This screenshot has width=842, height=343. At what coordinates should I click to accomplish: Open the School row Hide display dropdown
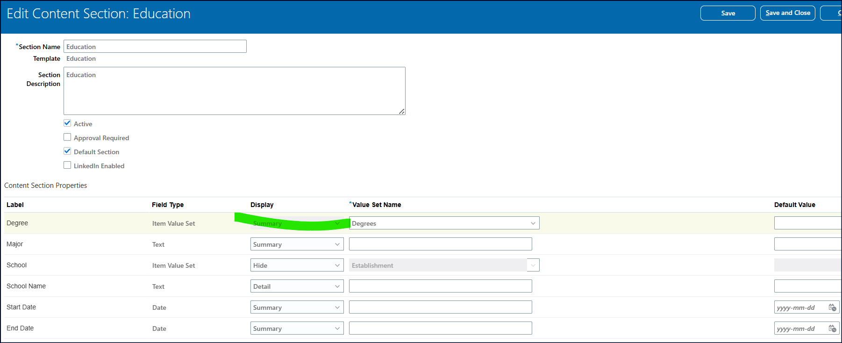coord(297,265)
